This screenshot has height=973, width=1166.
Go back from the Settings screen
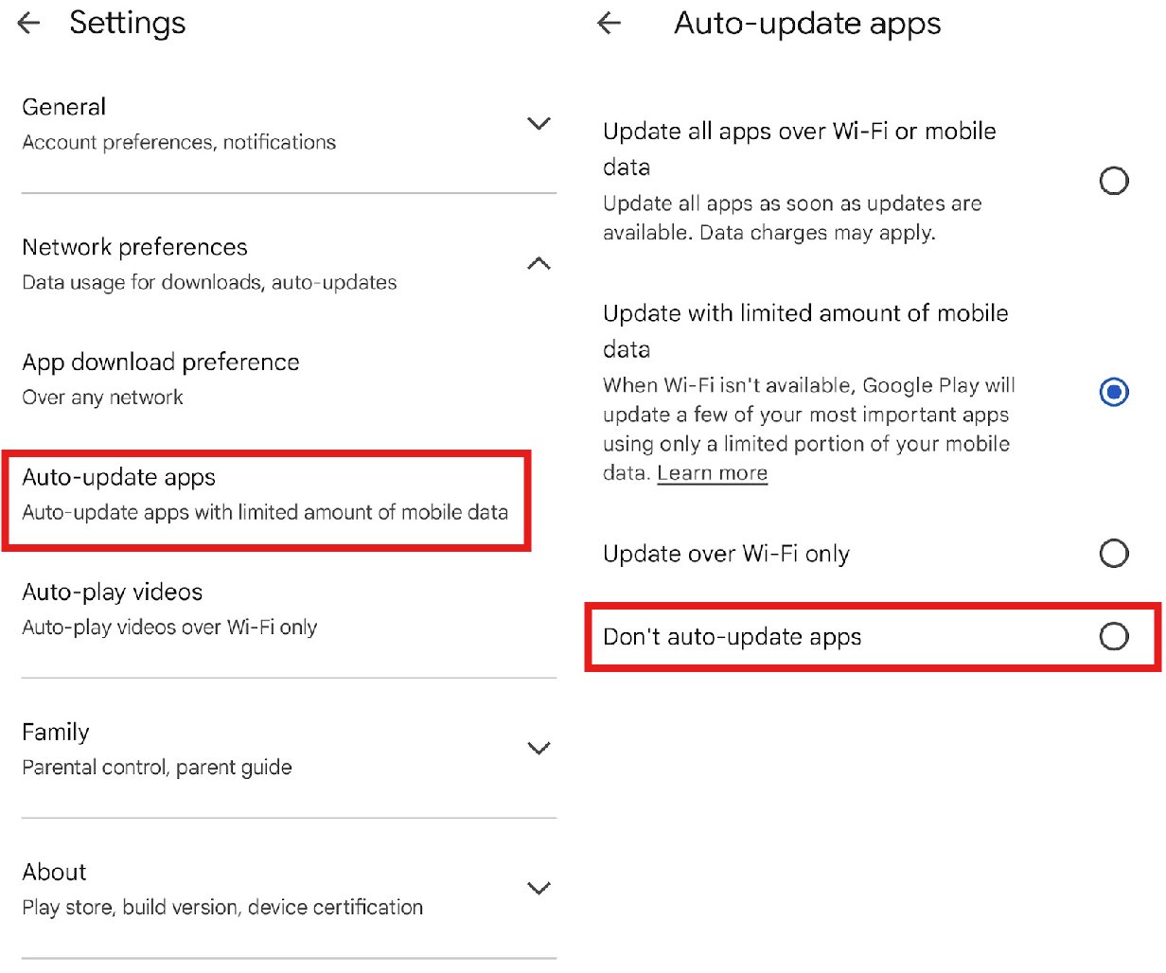click(29, 24)
